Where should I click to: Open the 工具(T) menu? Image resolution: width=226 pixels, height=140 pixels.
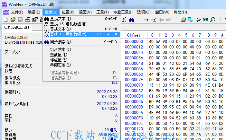coord(102,12)
